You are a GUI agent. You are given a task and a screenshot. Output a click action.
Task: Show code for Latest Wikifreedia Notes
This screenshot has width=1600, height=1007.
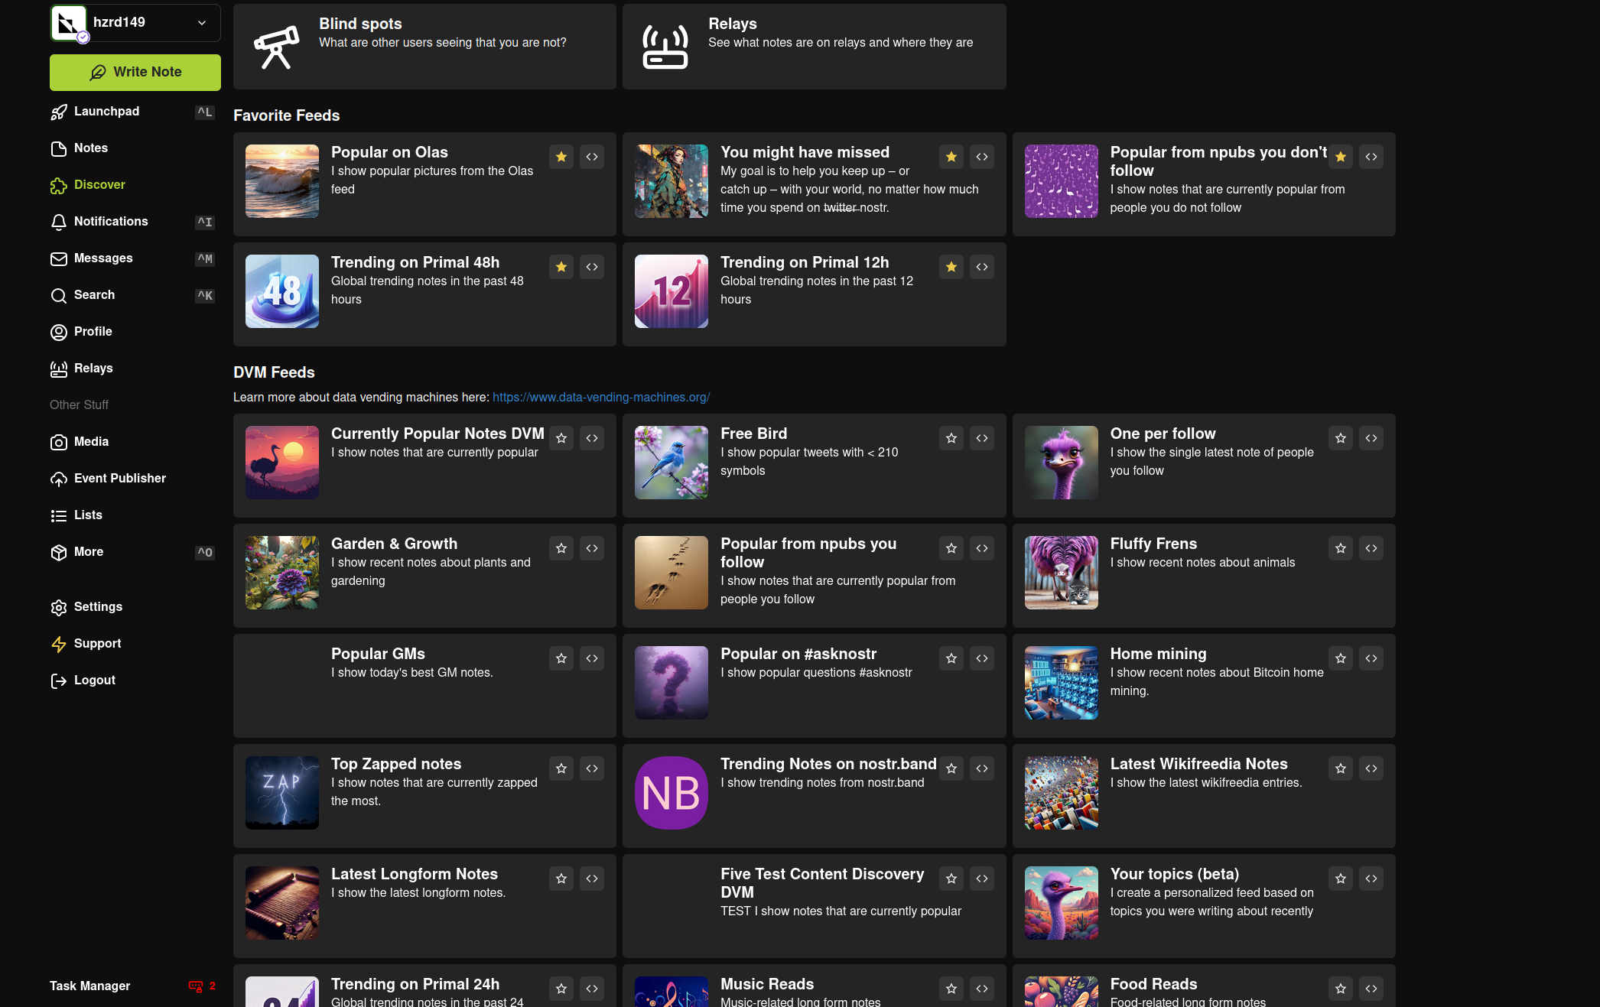point(1371,768)
